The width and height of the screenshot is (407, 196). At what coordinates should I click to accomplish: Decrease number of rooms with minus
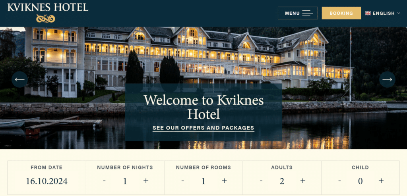[183, 181]
